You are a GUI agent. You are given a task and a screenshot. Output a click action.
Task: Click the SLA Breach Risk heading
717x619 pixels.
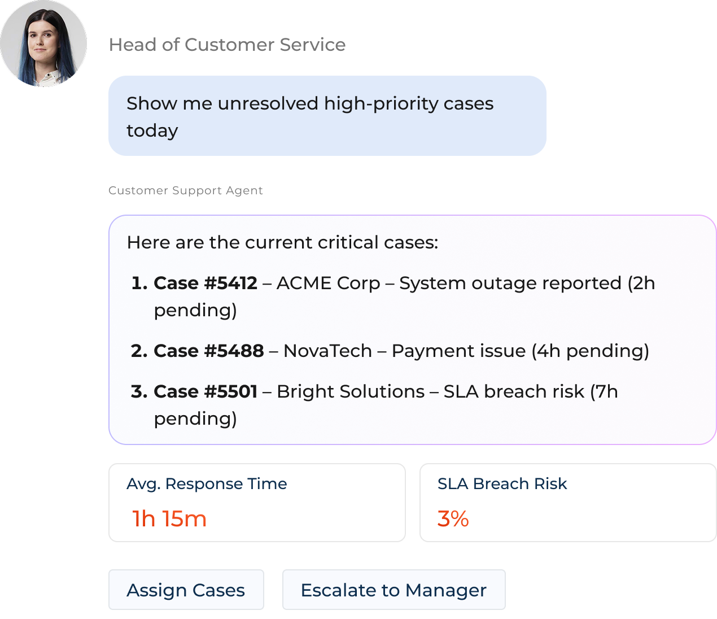502,483
